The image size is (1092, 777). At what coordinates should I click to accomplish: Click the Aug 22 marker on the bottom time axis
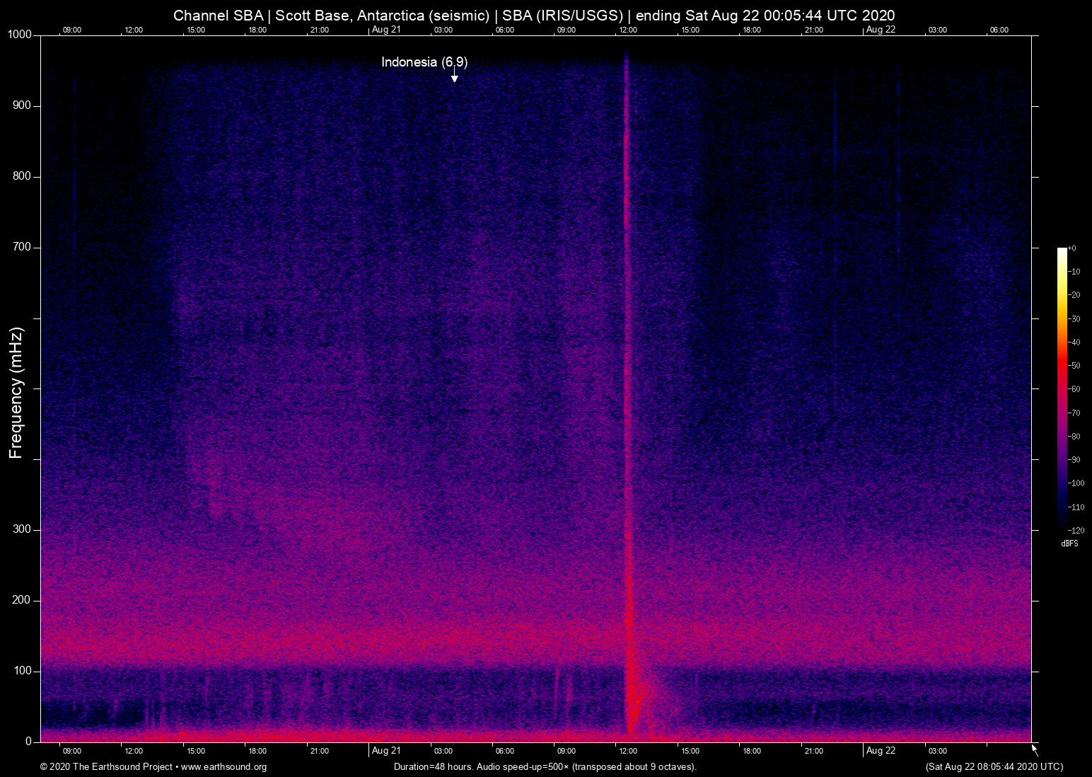(x=881, y=751)
